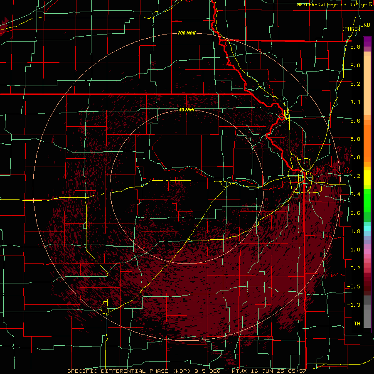Click the 50 NMI range ring label

point(187,110)
